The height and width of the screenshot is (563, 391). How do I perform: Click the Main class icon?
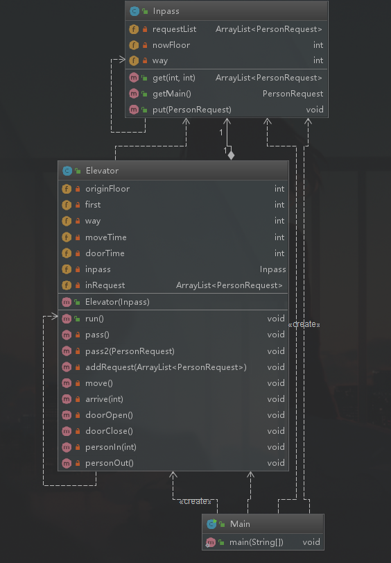pyautogui.click(x=211, y=524)
